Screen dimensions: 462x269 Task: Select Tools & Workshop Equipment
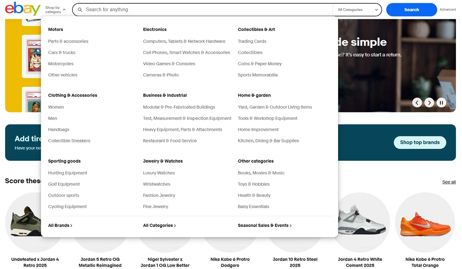pyautogui.click(x=267, y=118)
